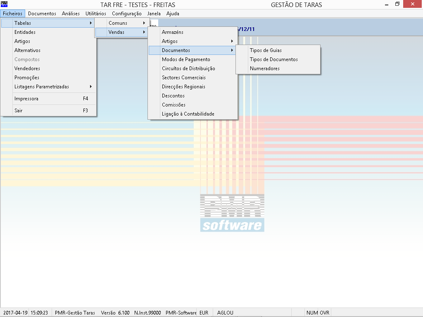Choose Vendedores menu entry
The width and height of the screenshot is (423, 317).
click(x=48, y=69)
